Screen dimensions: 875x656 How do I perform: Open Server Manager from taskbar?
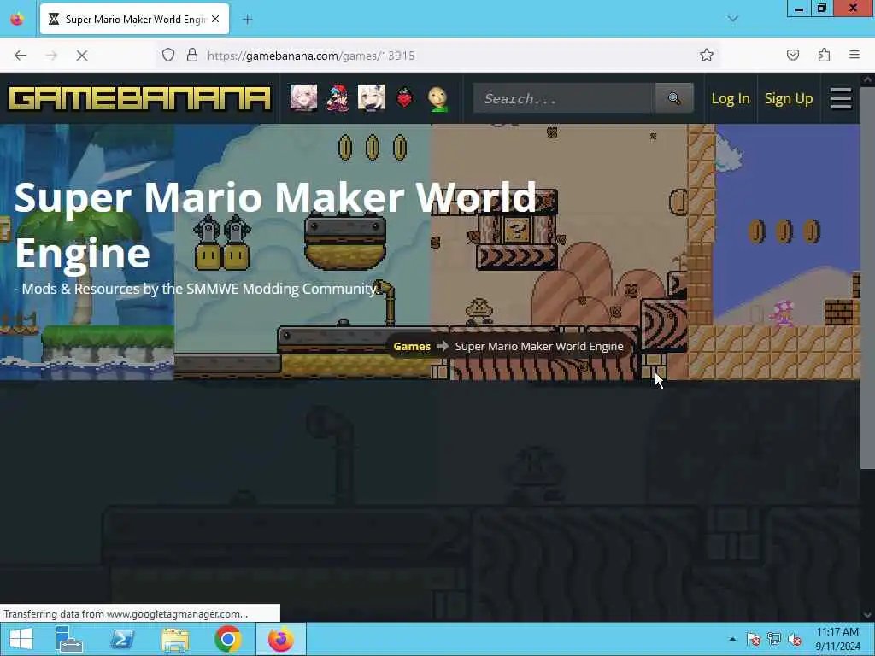[70, 639]
